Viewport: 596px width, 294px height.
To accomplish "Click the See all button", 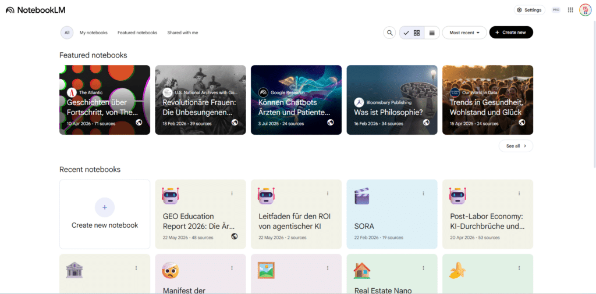I will pos(516,146).
